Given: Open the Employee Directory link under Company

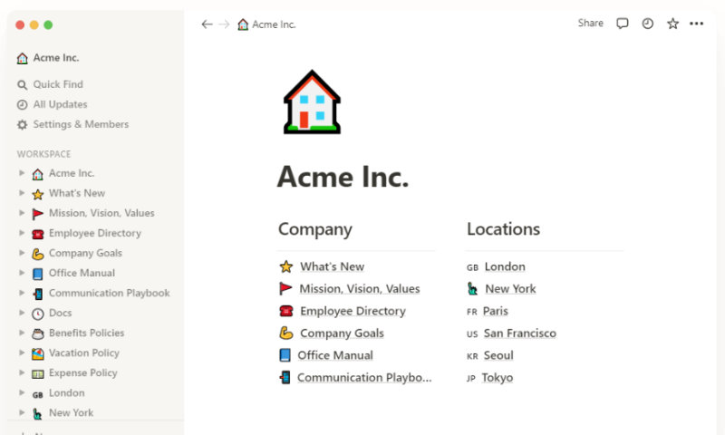Looking at the screenshot, I should coord(353,311).
